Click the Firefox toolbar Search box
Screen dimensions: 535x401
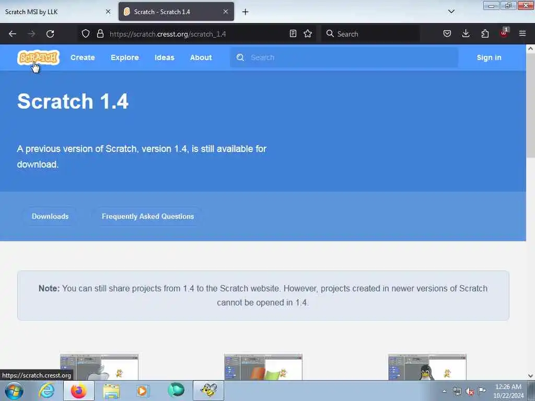click(370, 34)
